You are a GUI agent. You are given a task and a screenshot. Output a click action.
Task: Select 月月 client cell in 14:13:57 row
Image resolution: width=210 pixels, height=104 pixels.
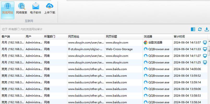click(13, 43)
